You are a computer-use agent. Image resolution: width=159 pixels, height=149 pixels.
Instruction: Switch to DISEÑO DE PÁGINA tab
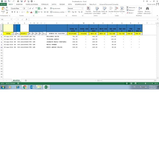pos(32,4)
